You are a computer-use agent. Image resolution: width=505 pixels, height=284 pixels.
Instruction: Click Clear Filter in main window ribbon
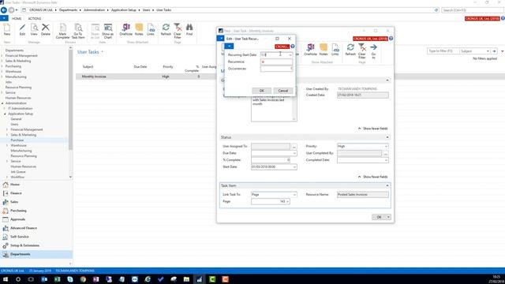click(x=178, y=31)
